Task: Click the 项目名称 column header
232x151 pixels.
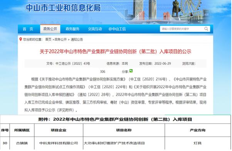Action: (x=124, y=130)
